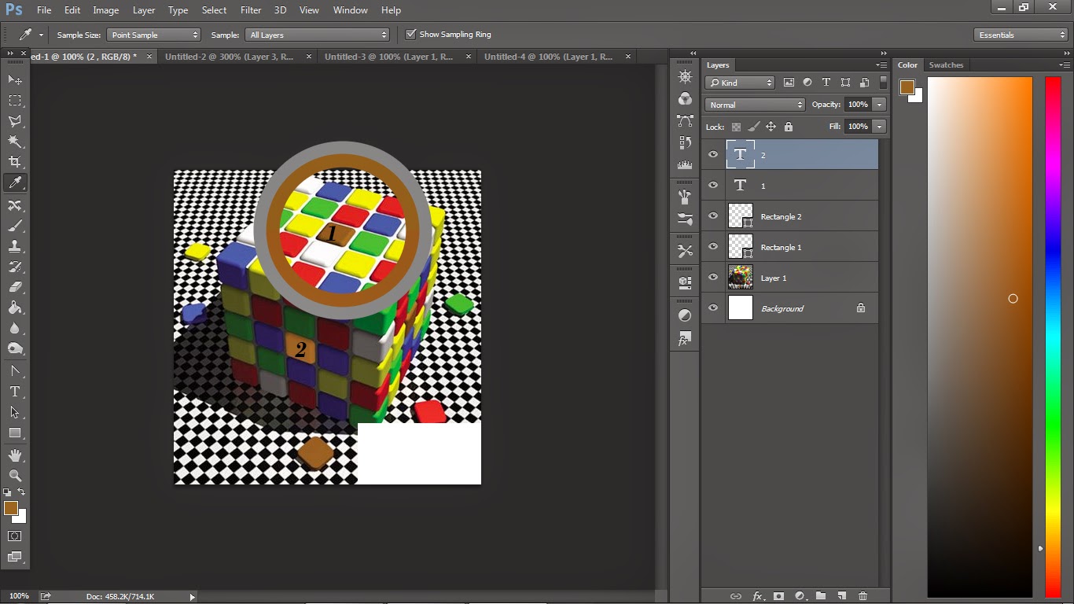
Task: Open the Filter menu
Action: [250, 9]
